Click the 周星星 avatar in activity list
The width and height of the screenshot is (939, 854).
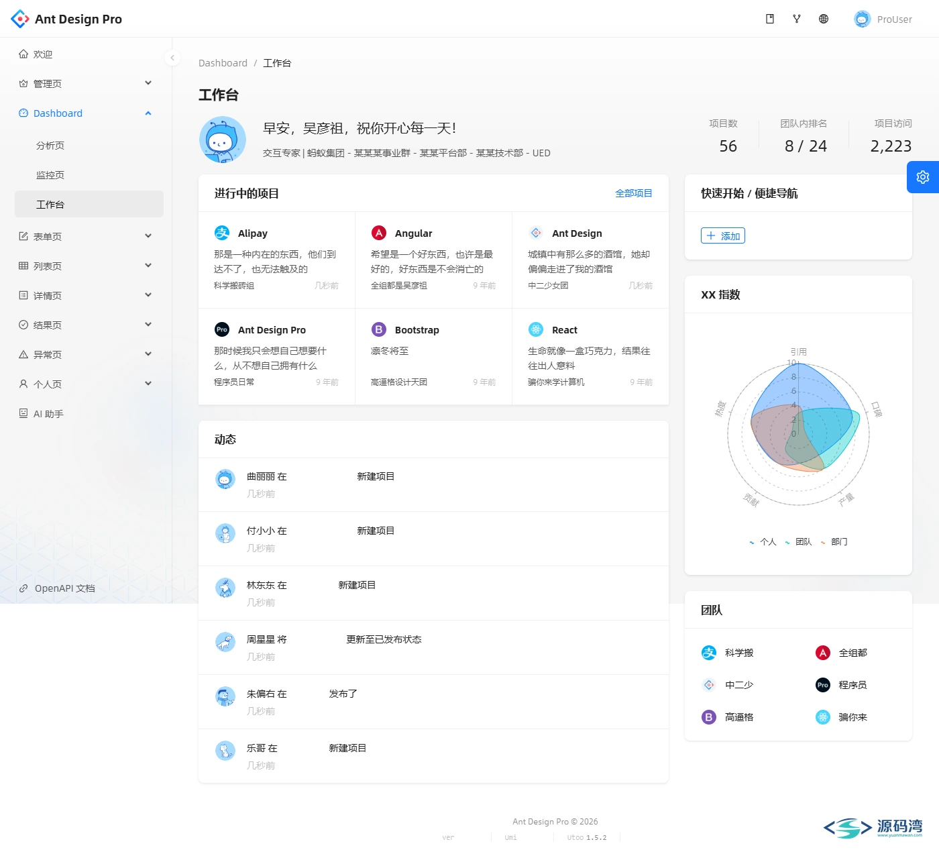(x=225, y=642)
